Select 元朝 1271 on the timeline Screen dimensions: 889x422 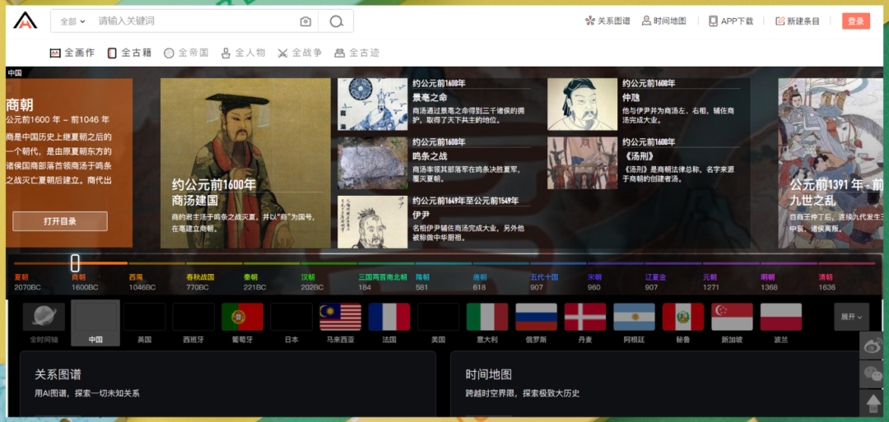coord(711,282)
